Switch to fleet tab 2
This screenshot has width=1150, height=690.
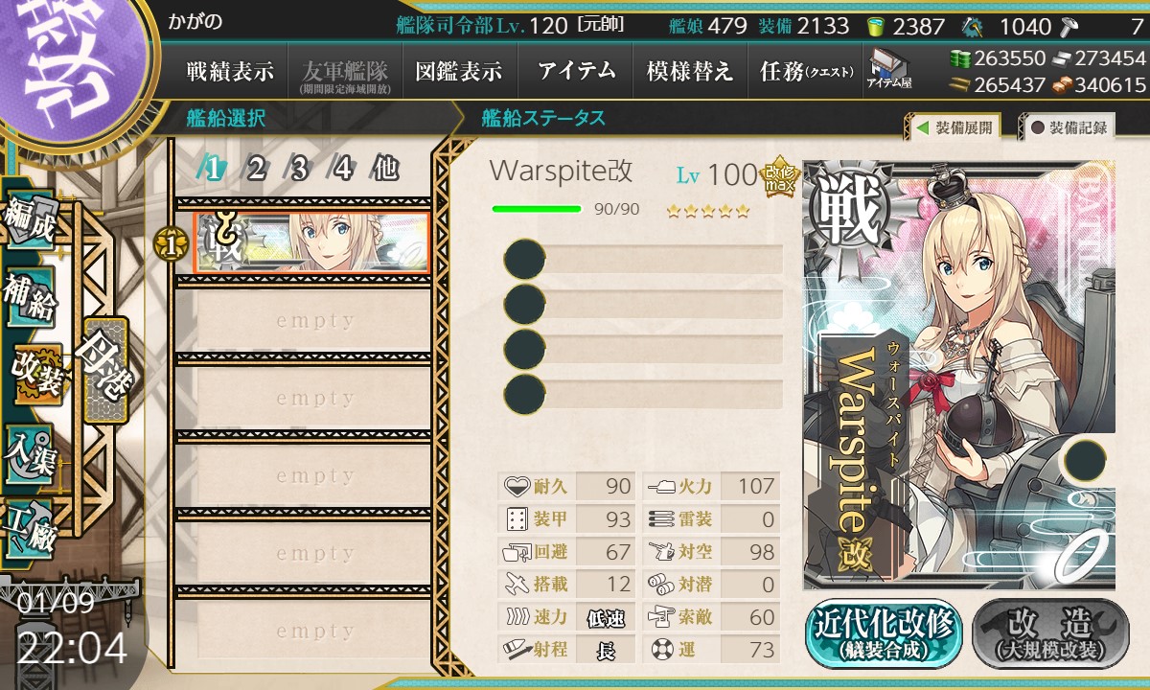coord(256,169)
